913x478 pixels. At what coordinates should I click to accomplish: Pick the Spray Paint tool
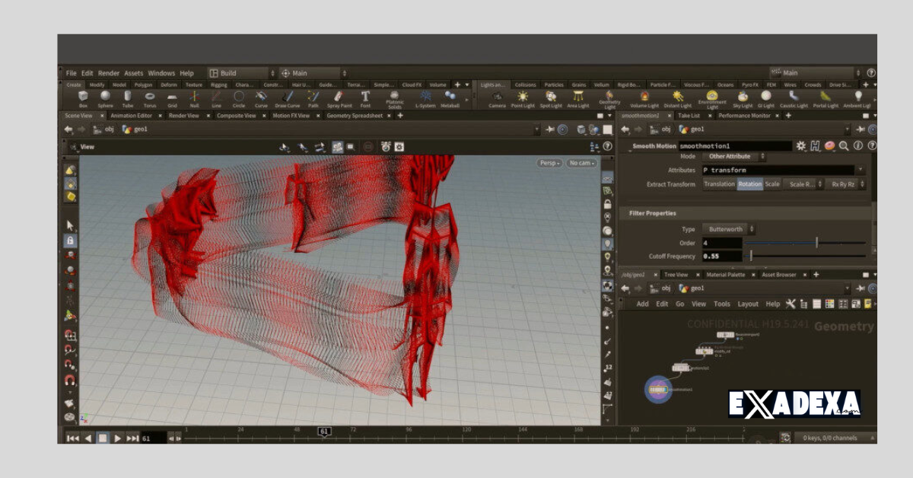[338, 97]
